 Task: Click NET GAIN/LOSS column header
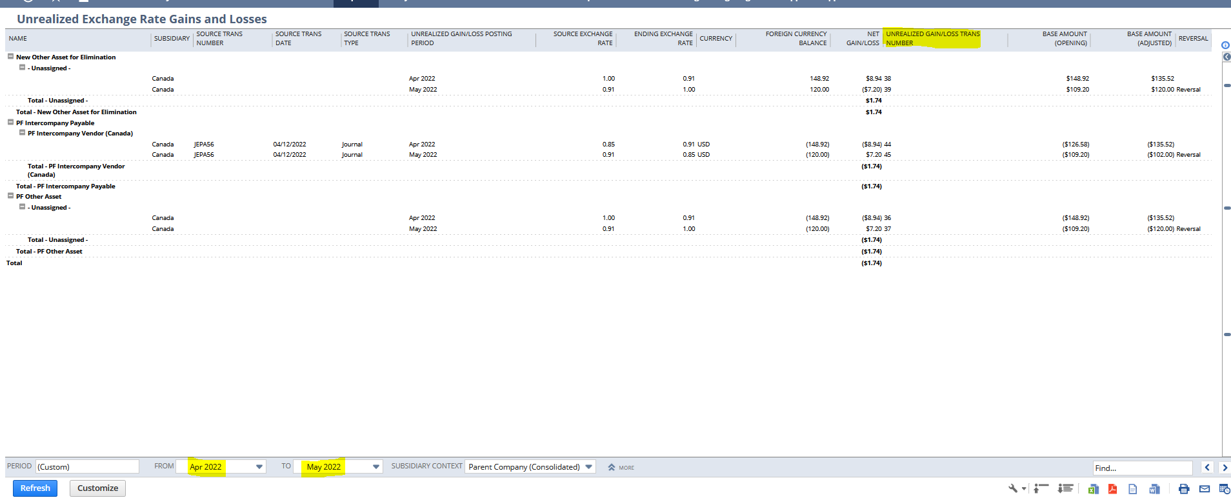863,39
